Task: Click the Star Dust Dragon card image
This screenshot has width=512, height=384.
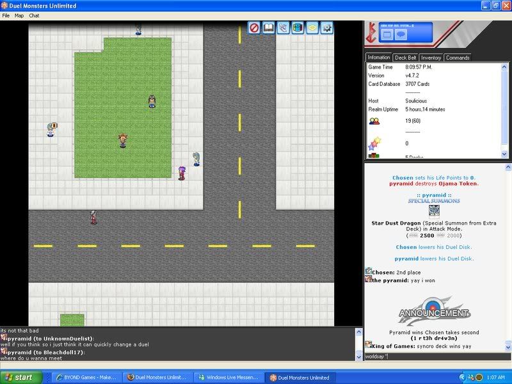Action: coord(434,211)
